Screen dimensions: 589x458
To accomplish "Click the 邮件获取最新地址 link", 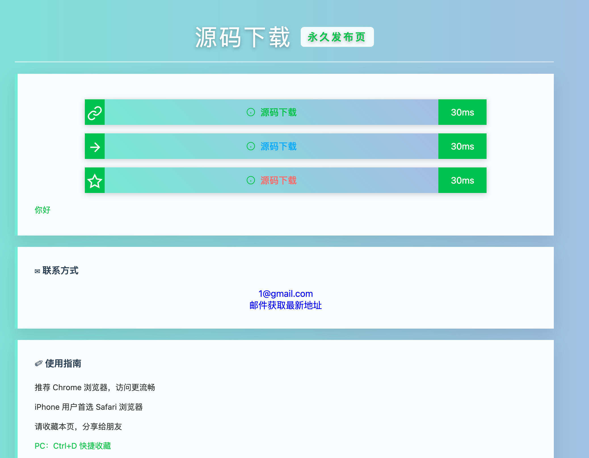I will click(285, 306).
